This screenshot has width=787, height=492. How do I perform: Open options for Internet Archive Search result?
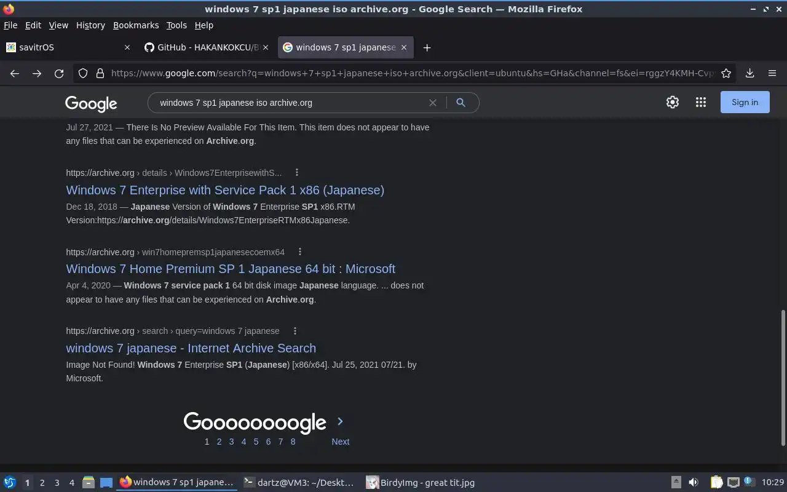coord(295,331)
